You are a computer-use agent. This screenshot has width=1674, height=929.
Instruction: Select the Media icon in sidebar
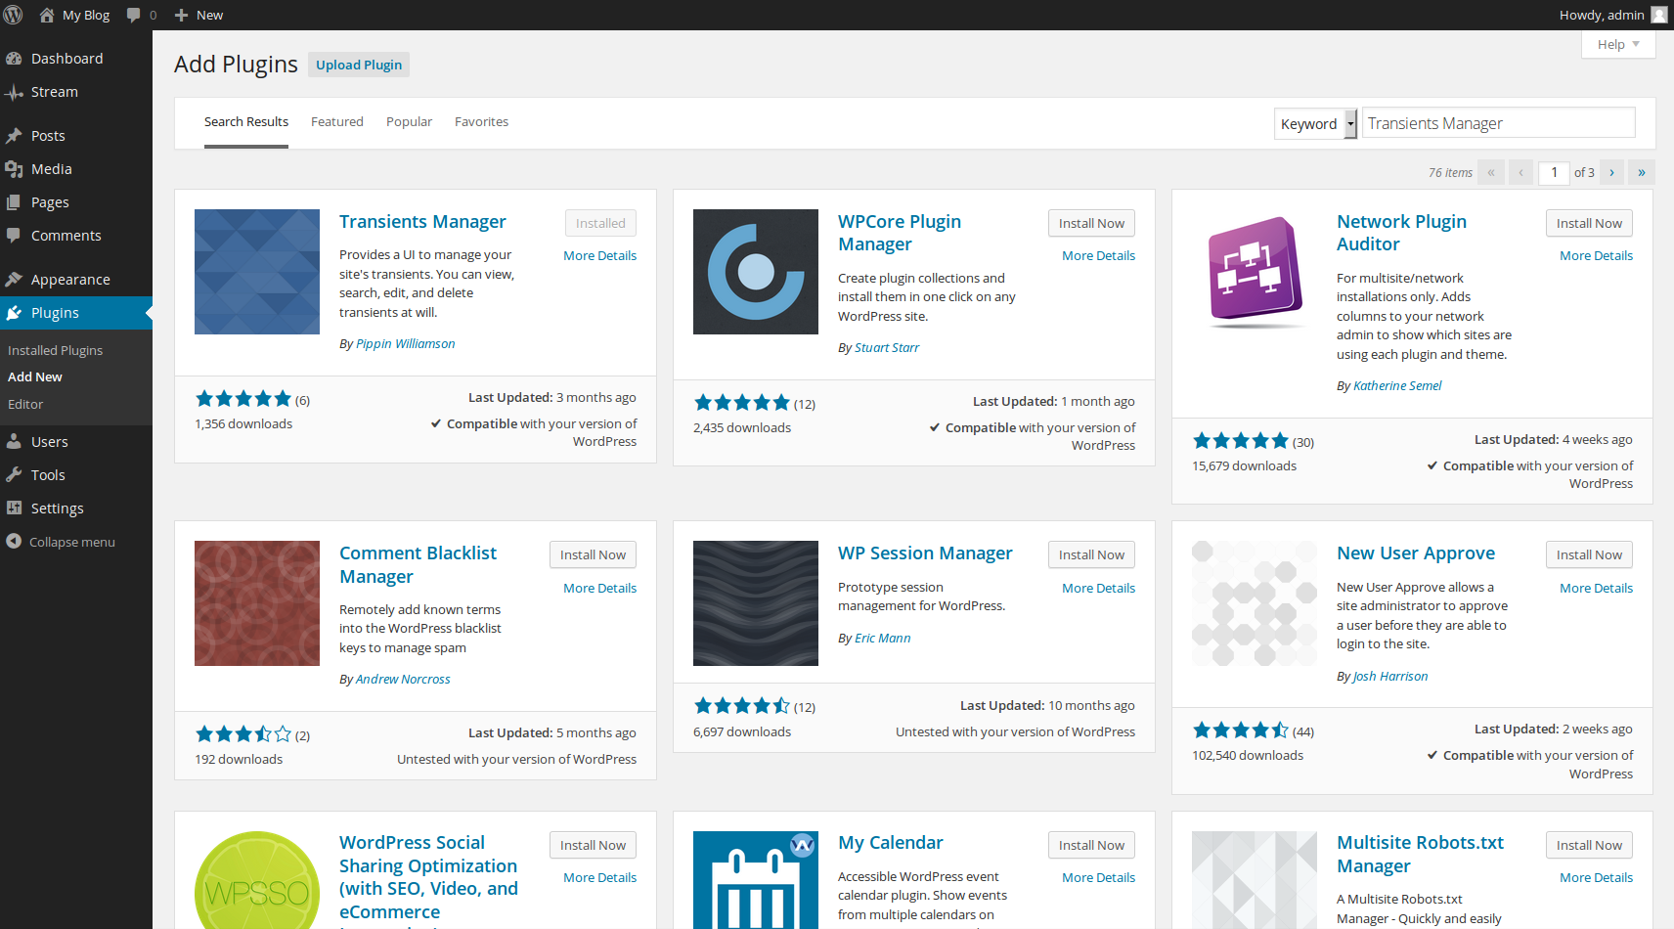tap(14, 169)
